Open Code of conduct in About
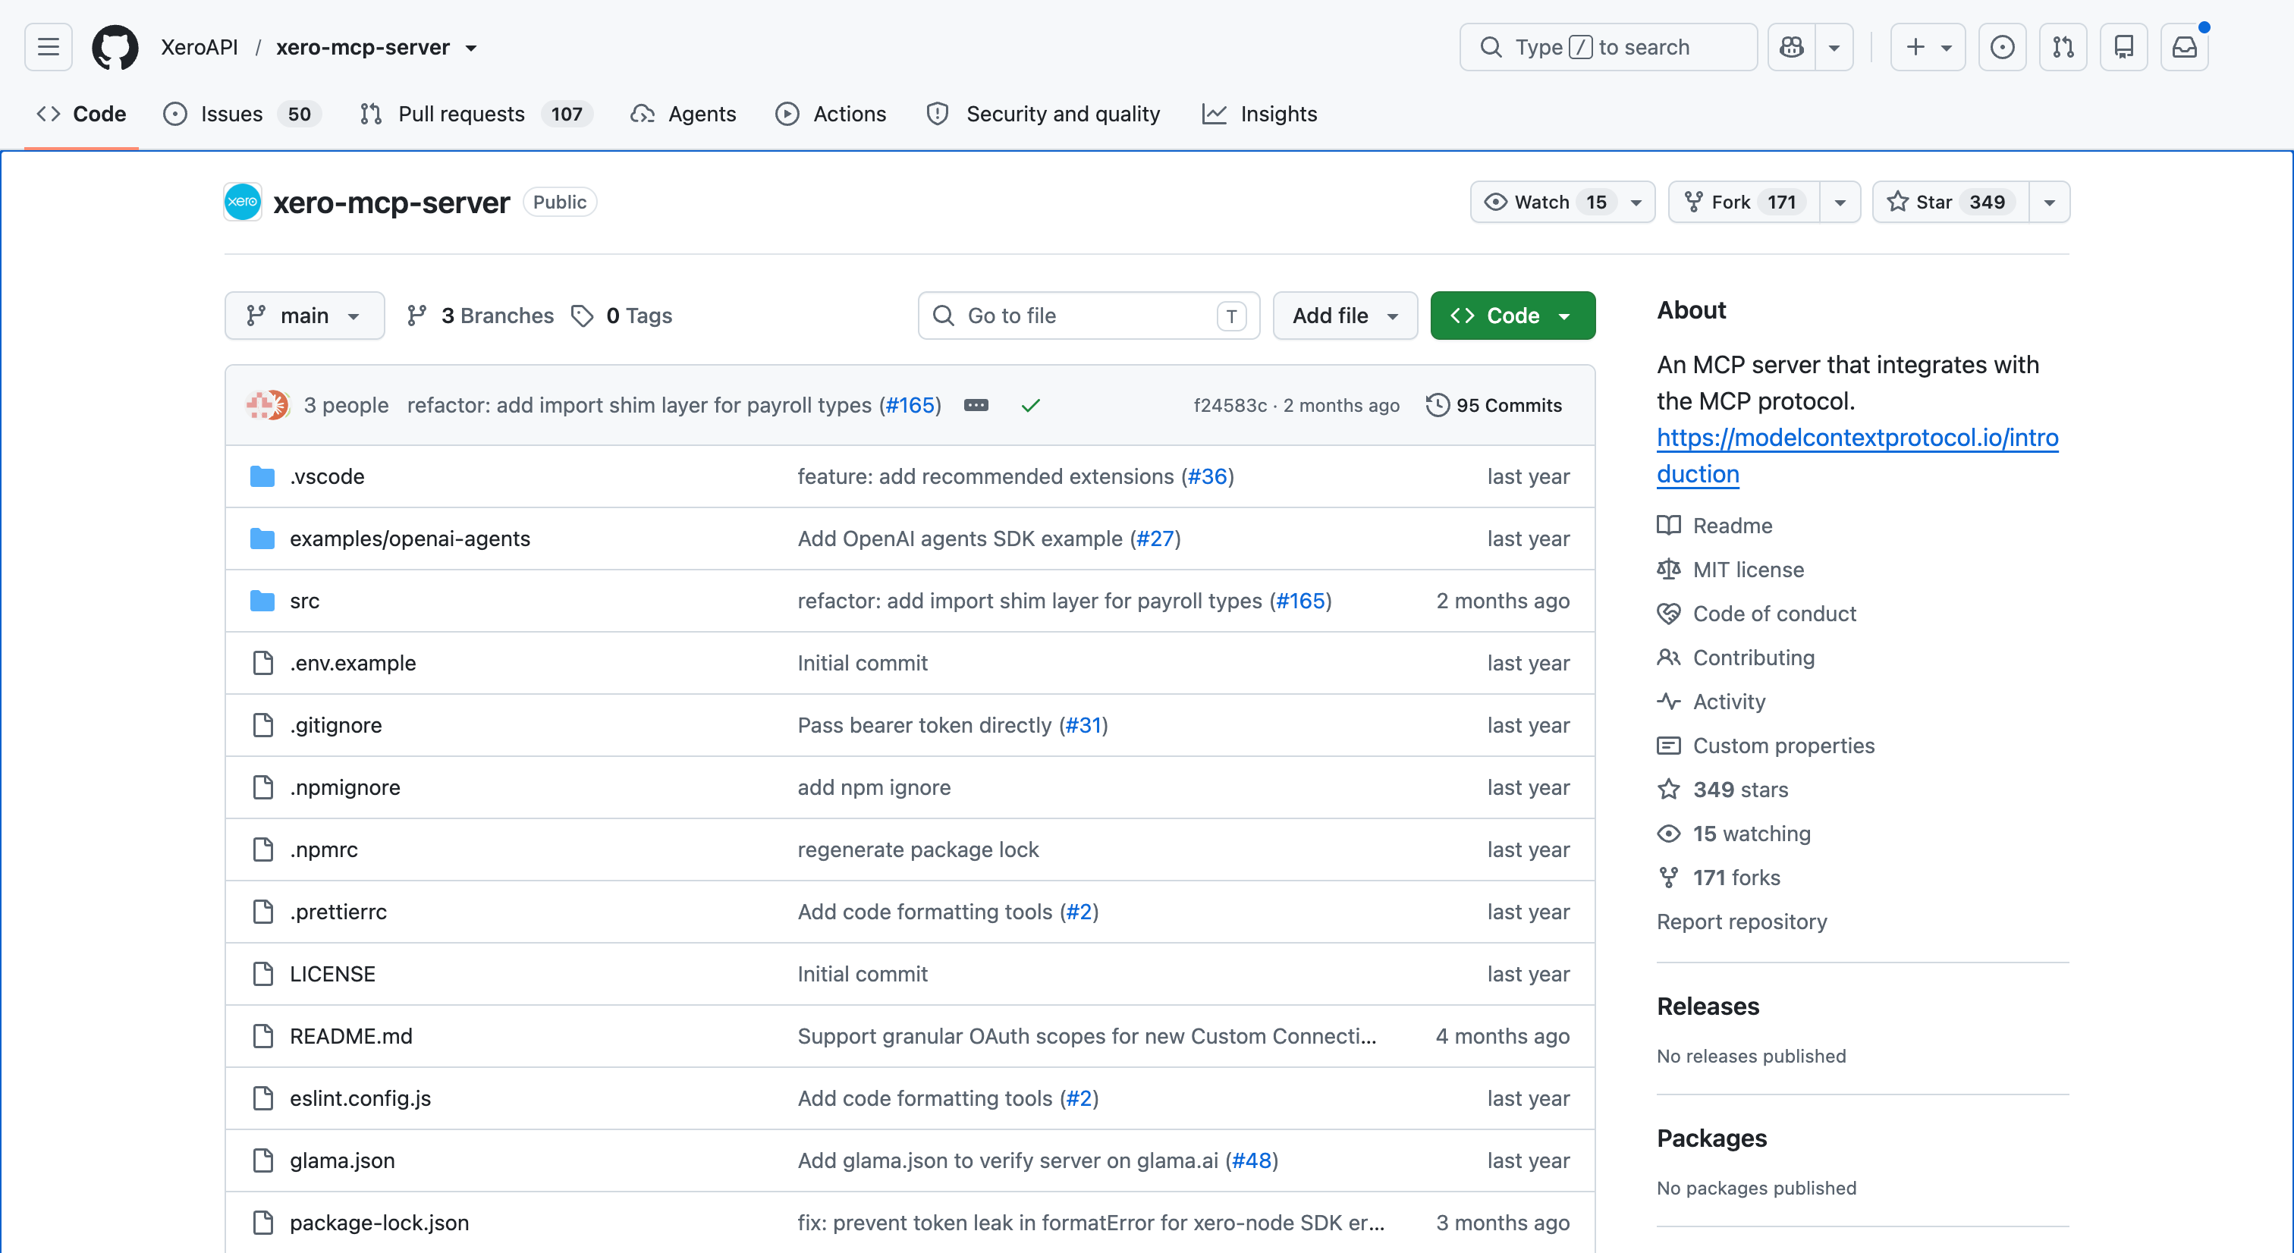 click(1757, 614)
